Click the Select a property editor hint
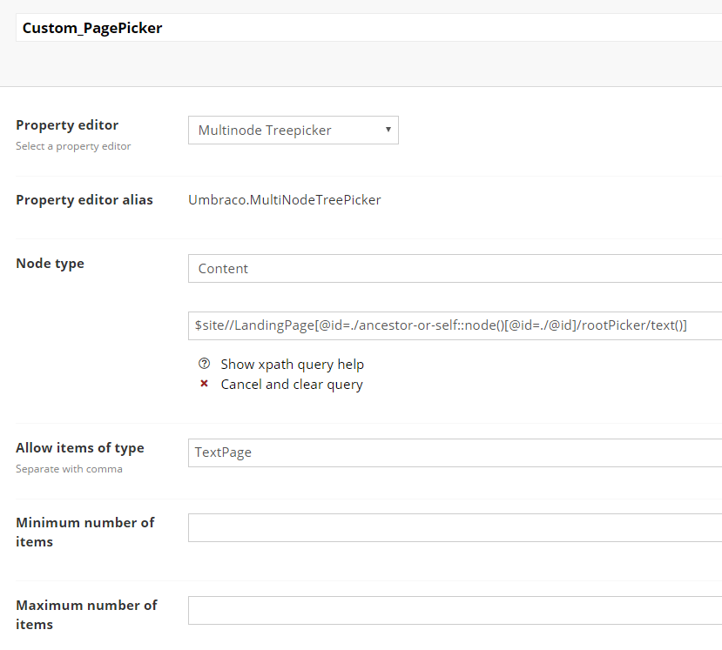Image resolution: width=722 pixels, height=650 pixels. click(x=73, y=146)
